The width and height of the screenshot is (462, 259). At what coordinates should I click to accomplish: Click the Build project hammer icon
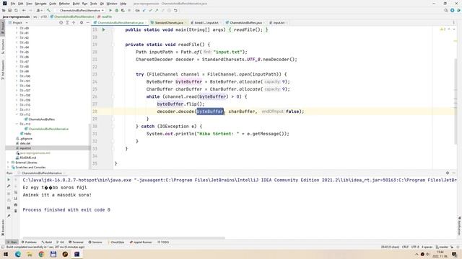coord(48,10)
